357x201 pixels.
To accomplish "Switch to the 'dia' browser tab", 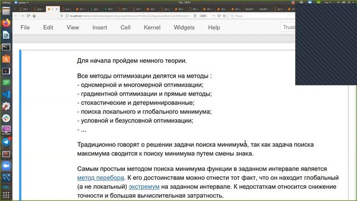I will (152, 9).
